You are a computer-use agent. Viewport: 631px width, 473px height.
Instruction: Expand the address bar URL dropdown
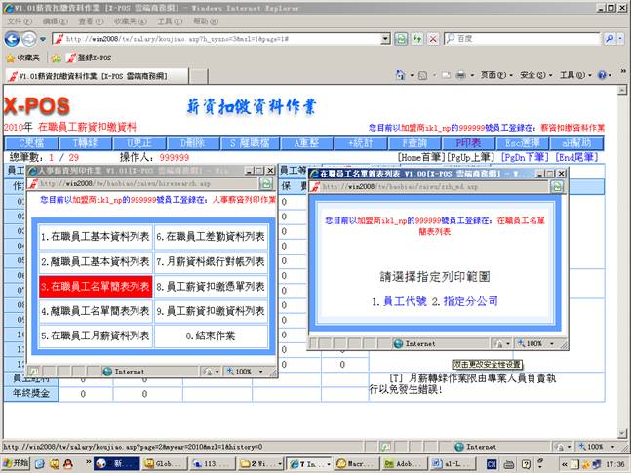point(386,39)
